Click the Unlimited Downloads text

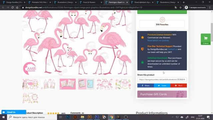pyautogui.click(x=157, y=58)
